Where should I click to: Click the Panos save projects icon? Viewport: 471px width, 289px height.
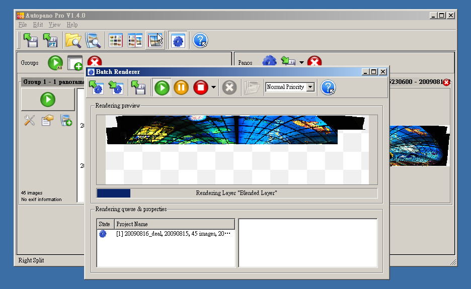(x=288, y=61)
